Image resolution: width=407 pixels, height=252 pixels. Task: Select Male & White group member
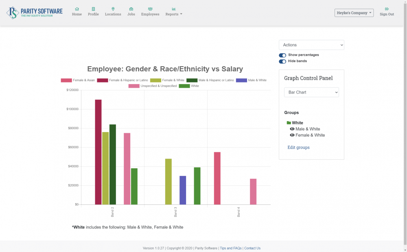(308, 129)
